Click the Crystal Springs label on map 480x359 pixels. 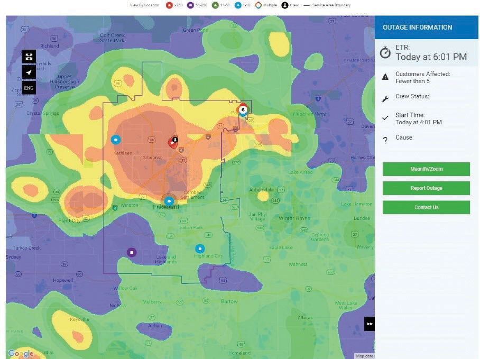pos(43,113)
